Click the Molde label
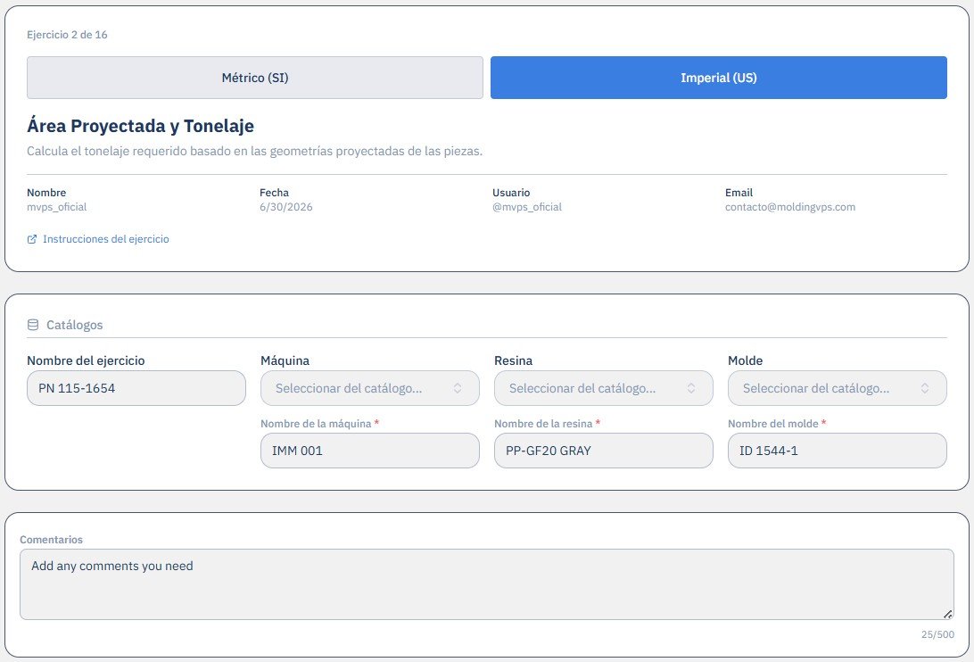Viewport: 974px width, 662px height. pos(746,360)
